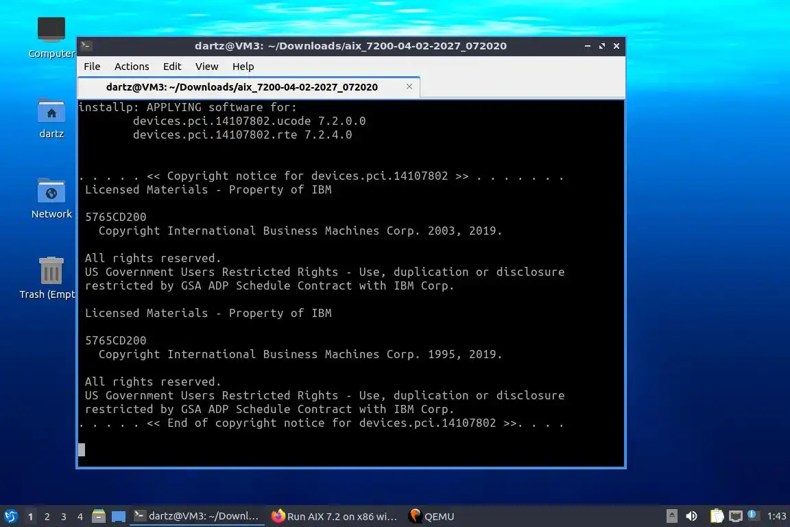Viewport: 790px width, 527px height.
Task: Close the terminal tab with its X
Action: [x=409, y=86]
